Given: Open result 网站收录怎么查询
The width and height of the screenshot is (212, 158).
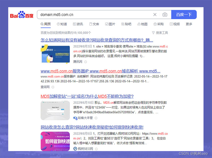Looking at the screenshot, I should 92,127.
